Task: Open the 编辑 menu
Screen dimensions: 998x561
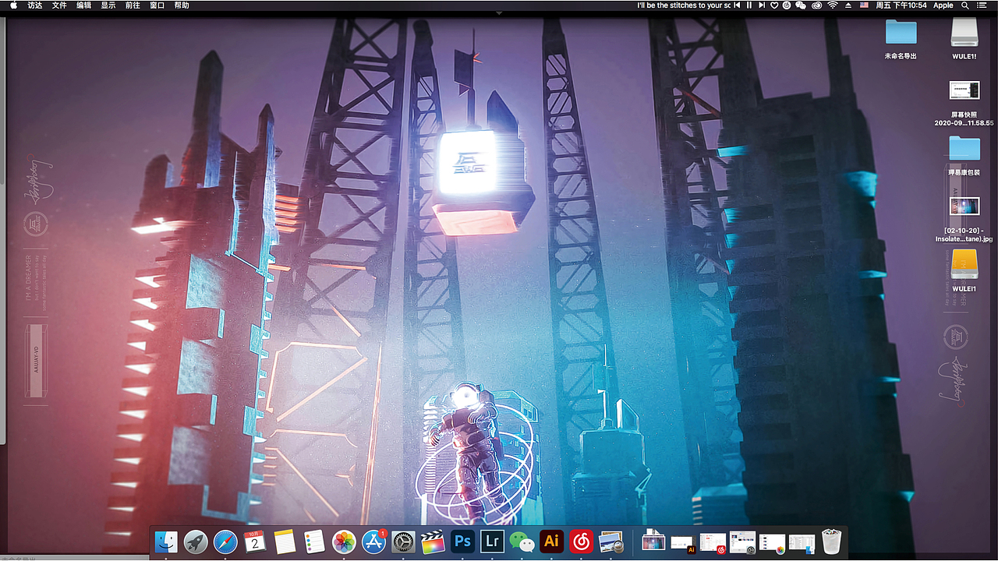Action: tap(83, 5)
